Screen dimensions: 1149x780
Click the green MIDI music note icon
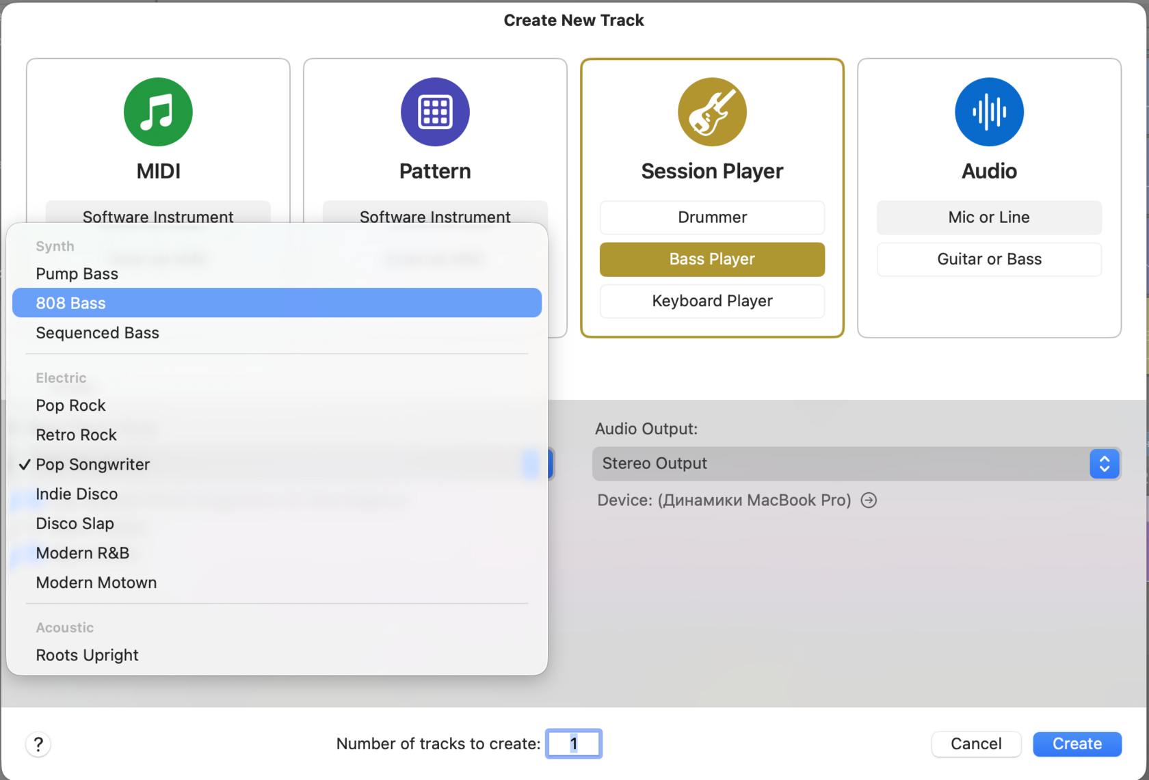point(158,112)
